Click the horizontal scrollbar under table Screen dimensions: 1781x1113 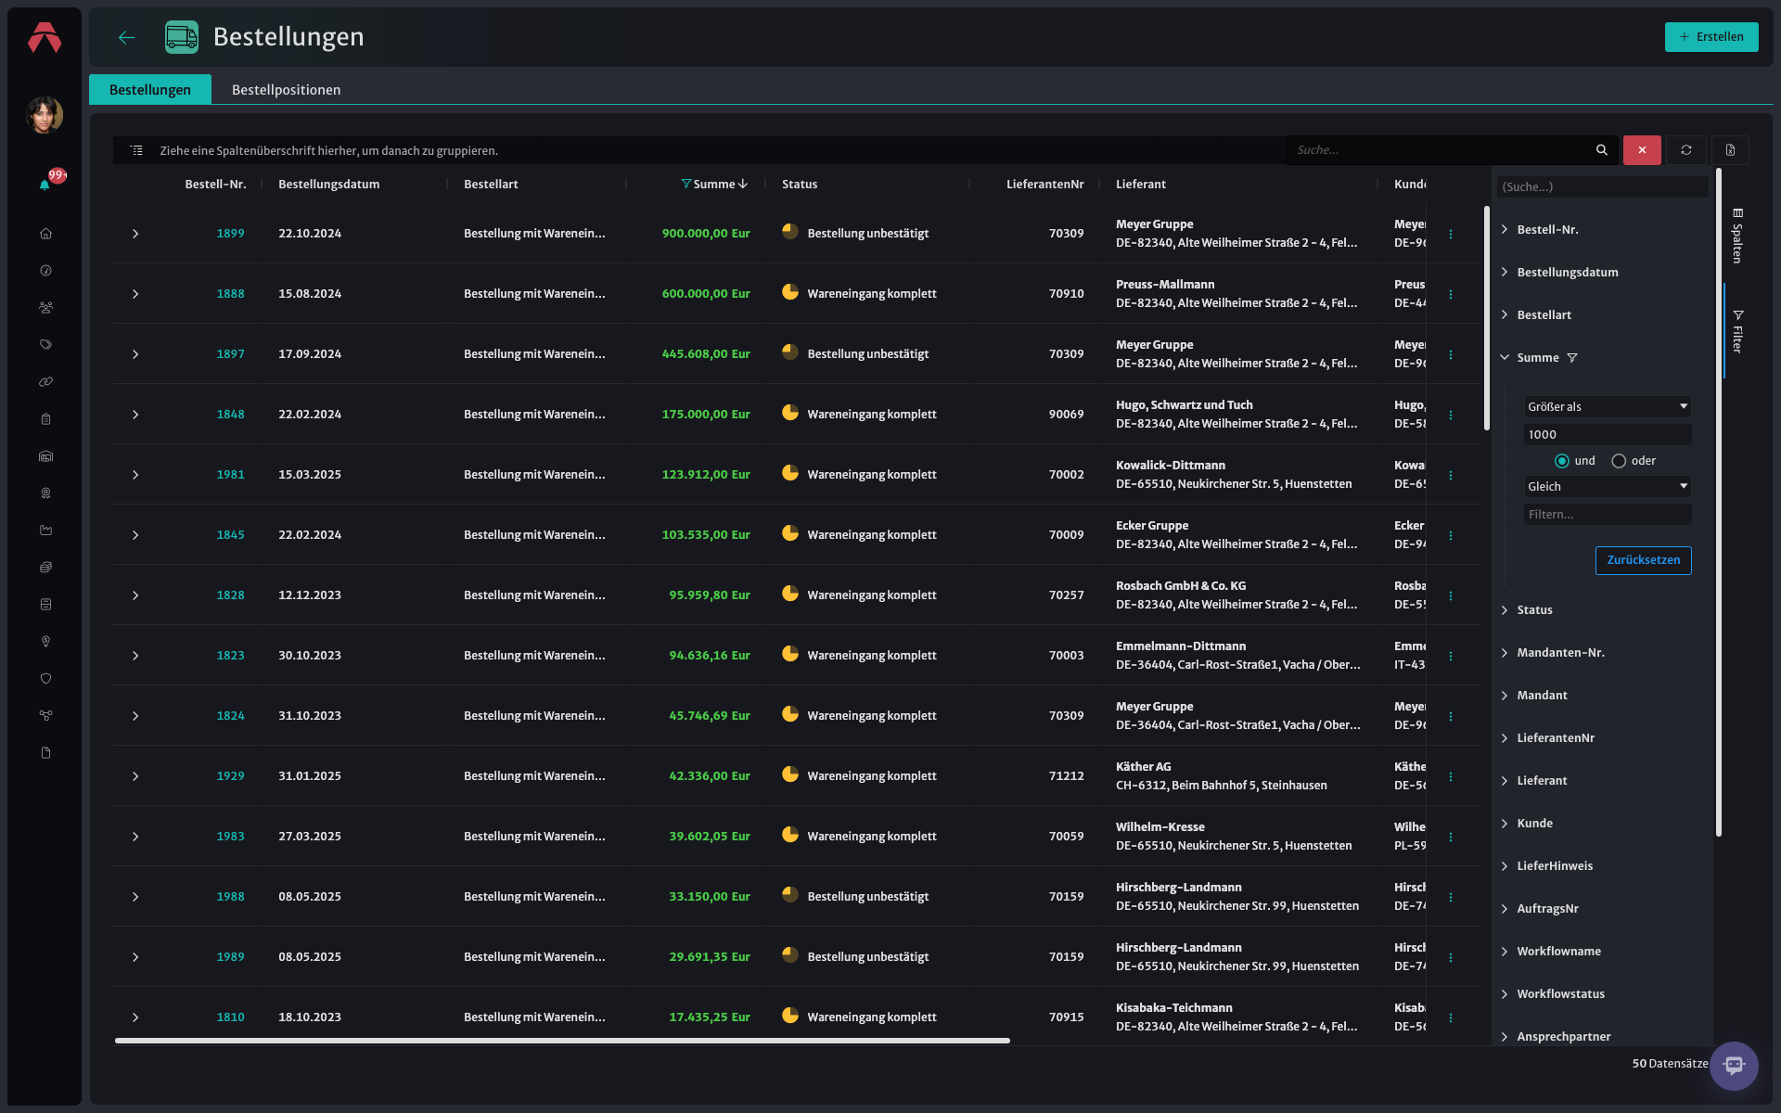562,1041
